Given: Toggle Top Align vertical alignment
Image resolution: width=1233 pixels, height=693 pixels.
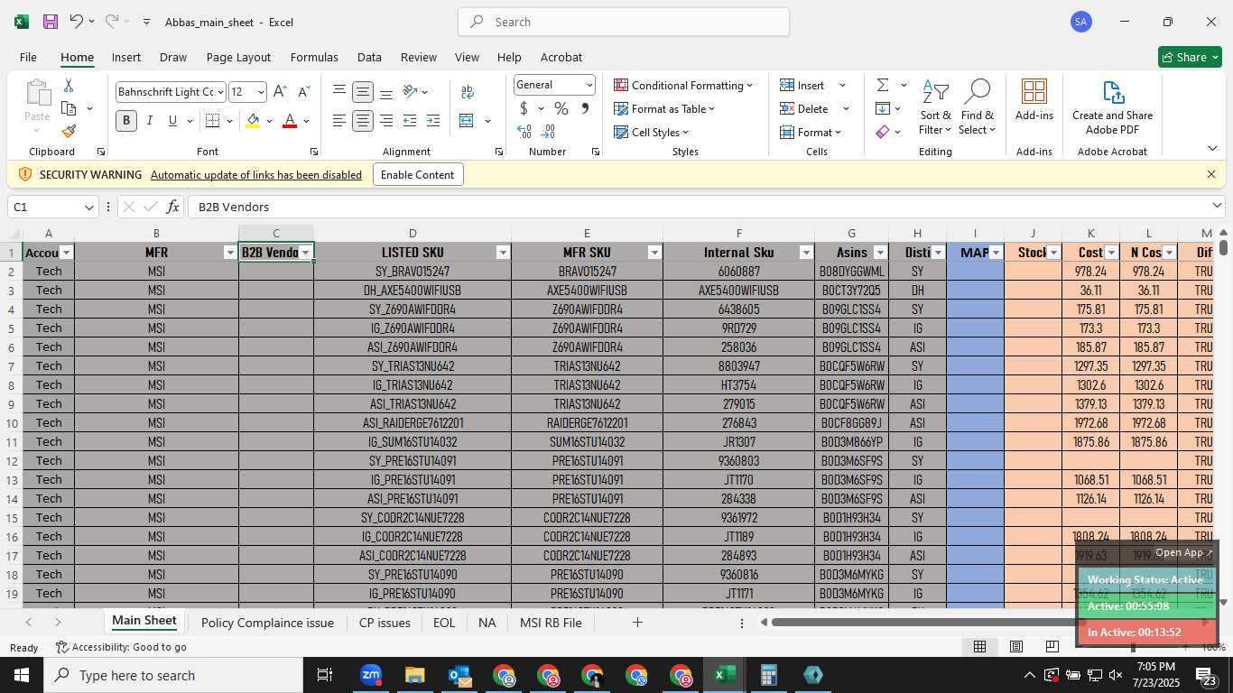Looking at the screenshot, I should [339, 92].
